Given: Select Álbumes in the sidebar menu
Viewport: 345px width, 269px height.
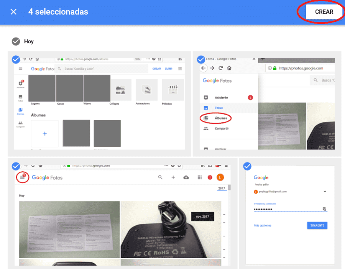Looking at the screenshot, I should 221,118.
